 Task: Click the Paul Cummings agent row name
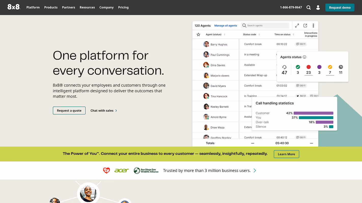coord(220,55)
